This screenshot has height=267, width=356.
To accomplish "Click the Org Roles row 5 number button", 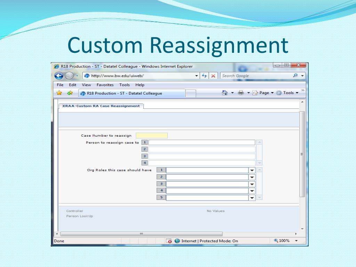I will (x=161, y=197).
